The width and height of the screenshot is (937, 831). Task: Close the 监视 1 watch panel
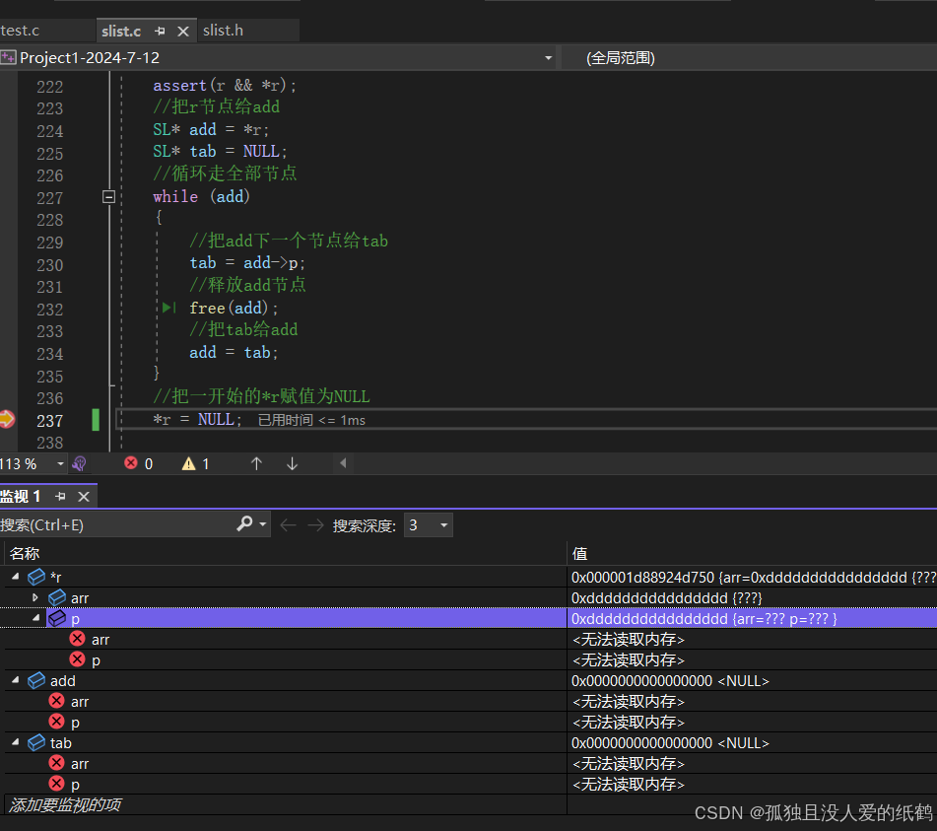pyautogui.click(x=84, y=496)
